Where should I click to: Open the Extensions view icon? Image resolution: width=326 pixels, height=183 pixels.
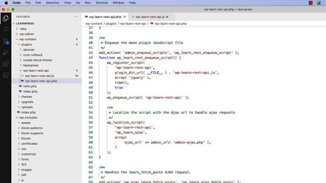(x=6, y=64)
